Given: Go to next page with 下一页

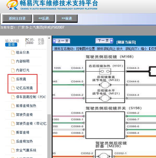Looking at the screenshot, I should click(104, 41).
